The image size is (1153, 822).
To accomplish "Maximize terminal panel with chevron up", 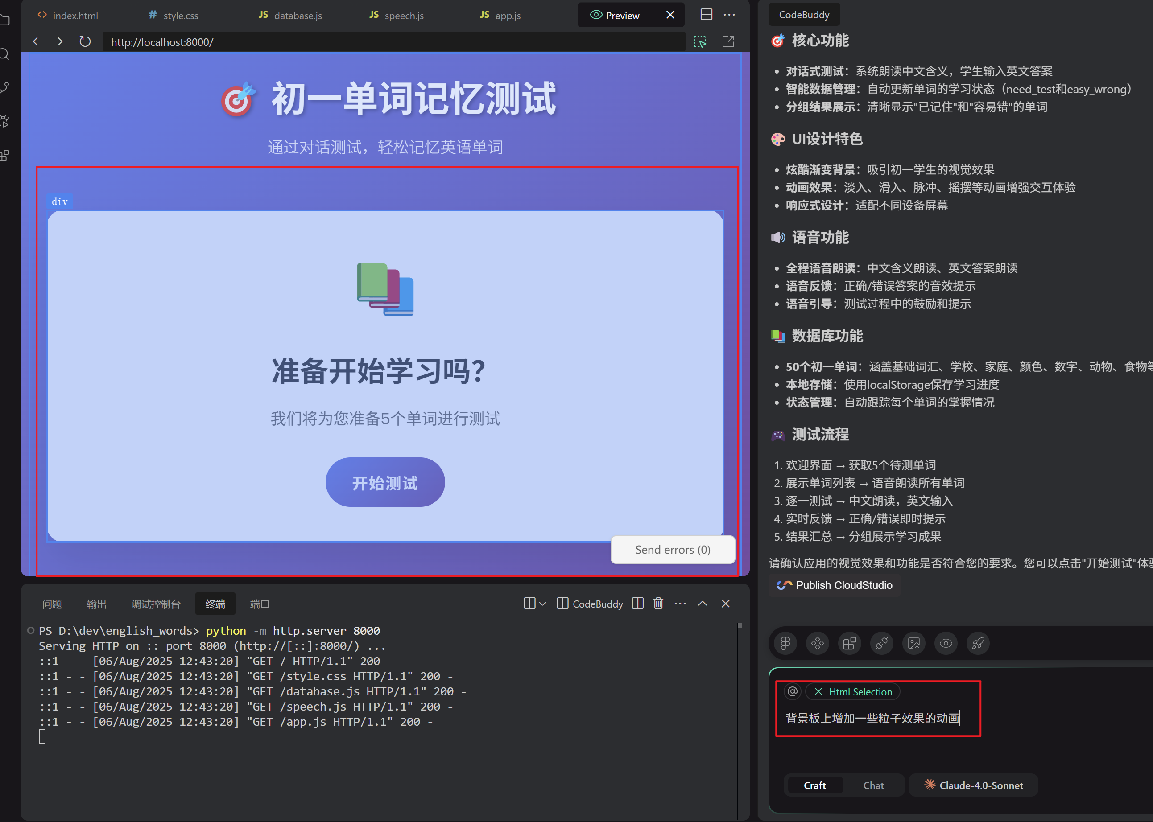I will tap(703, 603).
